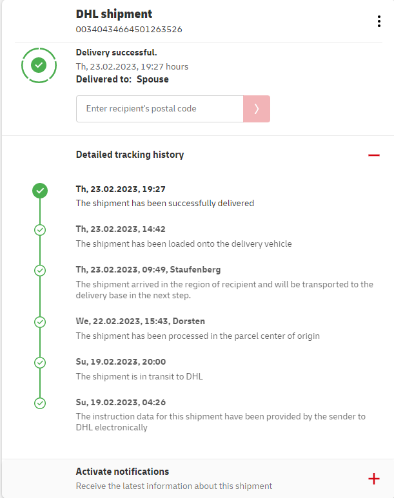Expand Activate notifications with plus icon
The width and height of the screenshot is (394, 498).
pos(373,479)
